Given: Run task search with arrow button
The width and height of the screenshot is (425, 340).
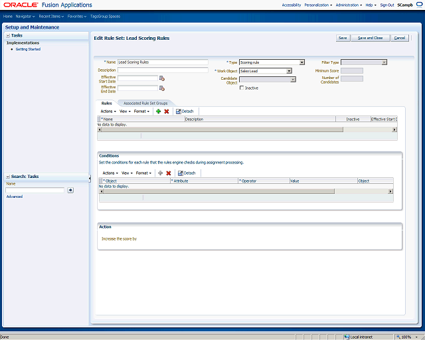Looking at the screenshot, I should click(x=70, y=190).
